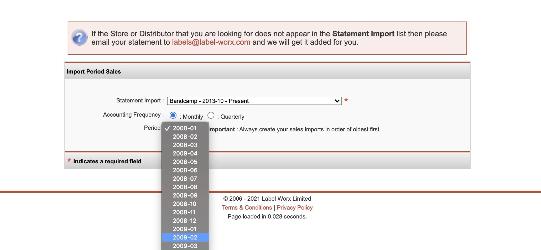Click the 2006 - 2021 Label Worx copyright text
Screen dimensions: 541x250
pos(267,199)
